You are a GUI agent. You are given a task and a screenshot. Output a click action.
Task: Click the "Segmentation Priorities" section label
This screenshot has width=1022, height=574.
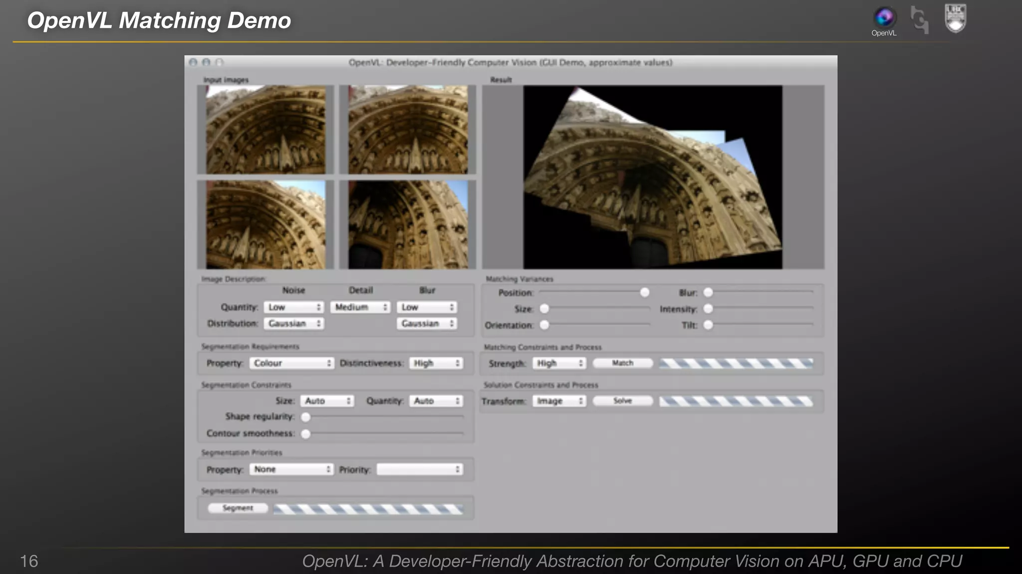point(242,452)
